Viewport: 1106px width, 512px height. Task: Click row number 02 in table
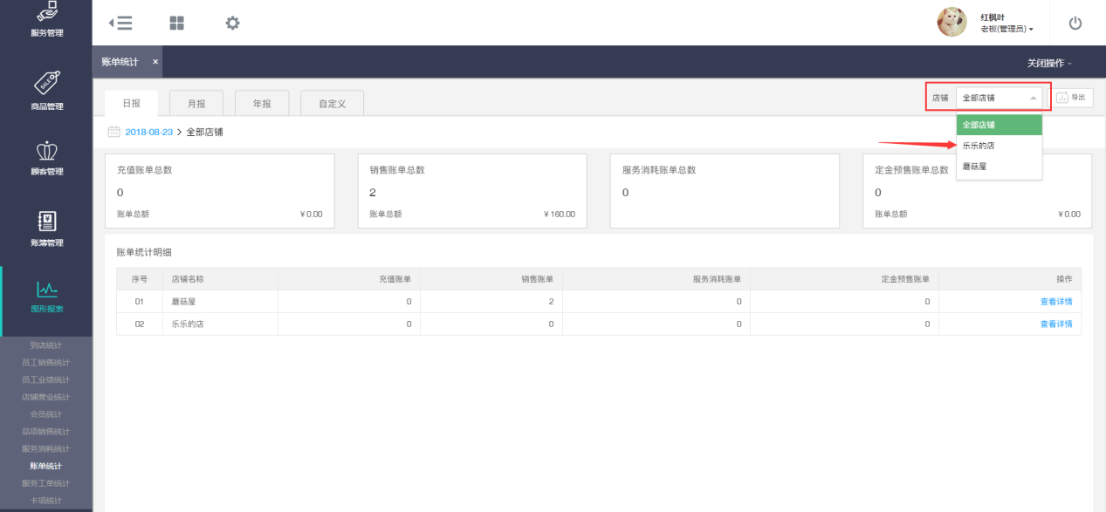coord(140,324)
